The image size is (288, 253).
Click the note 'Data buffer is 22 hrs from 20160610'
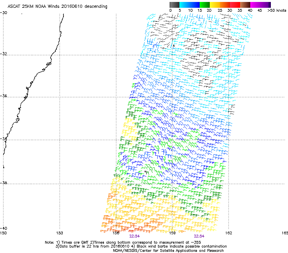94,246
